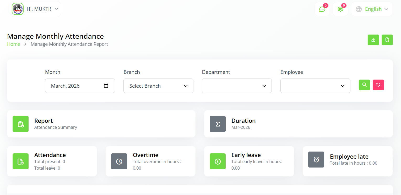This screenshot has height=195, width=401.
Task: Click the green download report button
Action: tap(373, 40)
